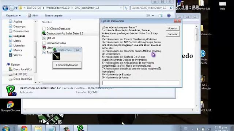
Task: Switch to Destruction-Ao app on taskbar
Action: click(80, 128)
